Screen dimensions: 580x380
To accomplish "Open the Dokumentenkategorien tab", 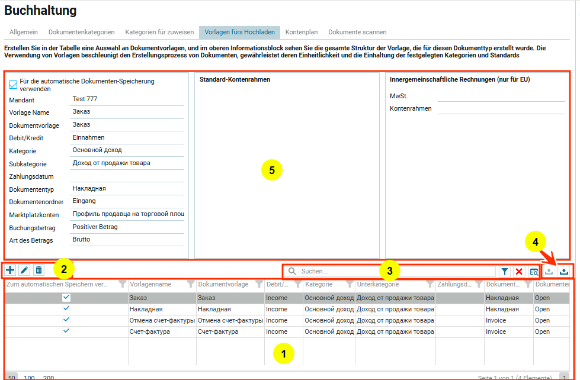I will click(x=82, y=32).
